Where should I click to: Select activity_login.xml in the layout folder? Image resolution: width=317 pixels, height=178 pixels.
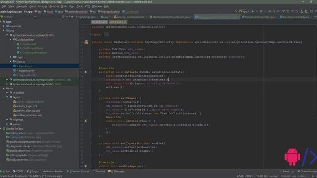pyautogui.click(x=26, y=106)
